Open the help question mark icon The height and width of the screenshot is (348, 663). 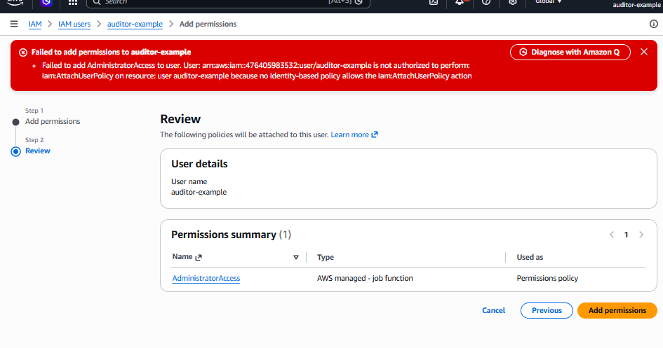pyautogui.click(x=486, y=3)
